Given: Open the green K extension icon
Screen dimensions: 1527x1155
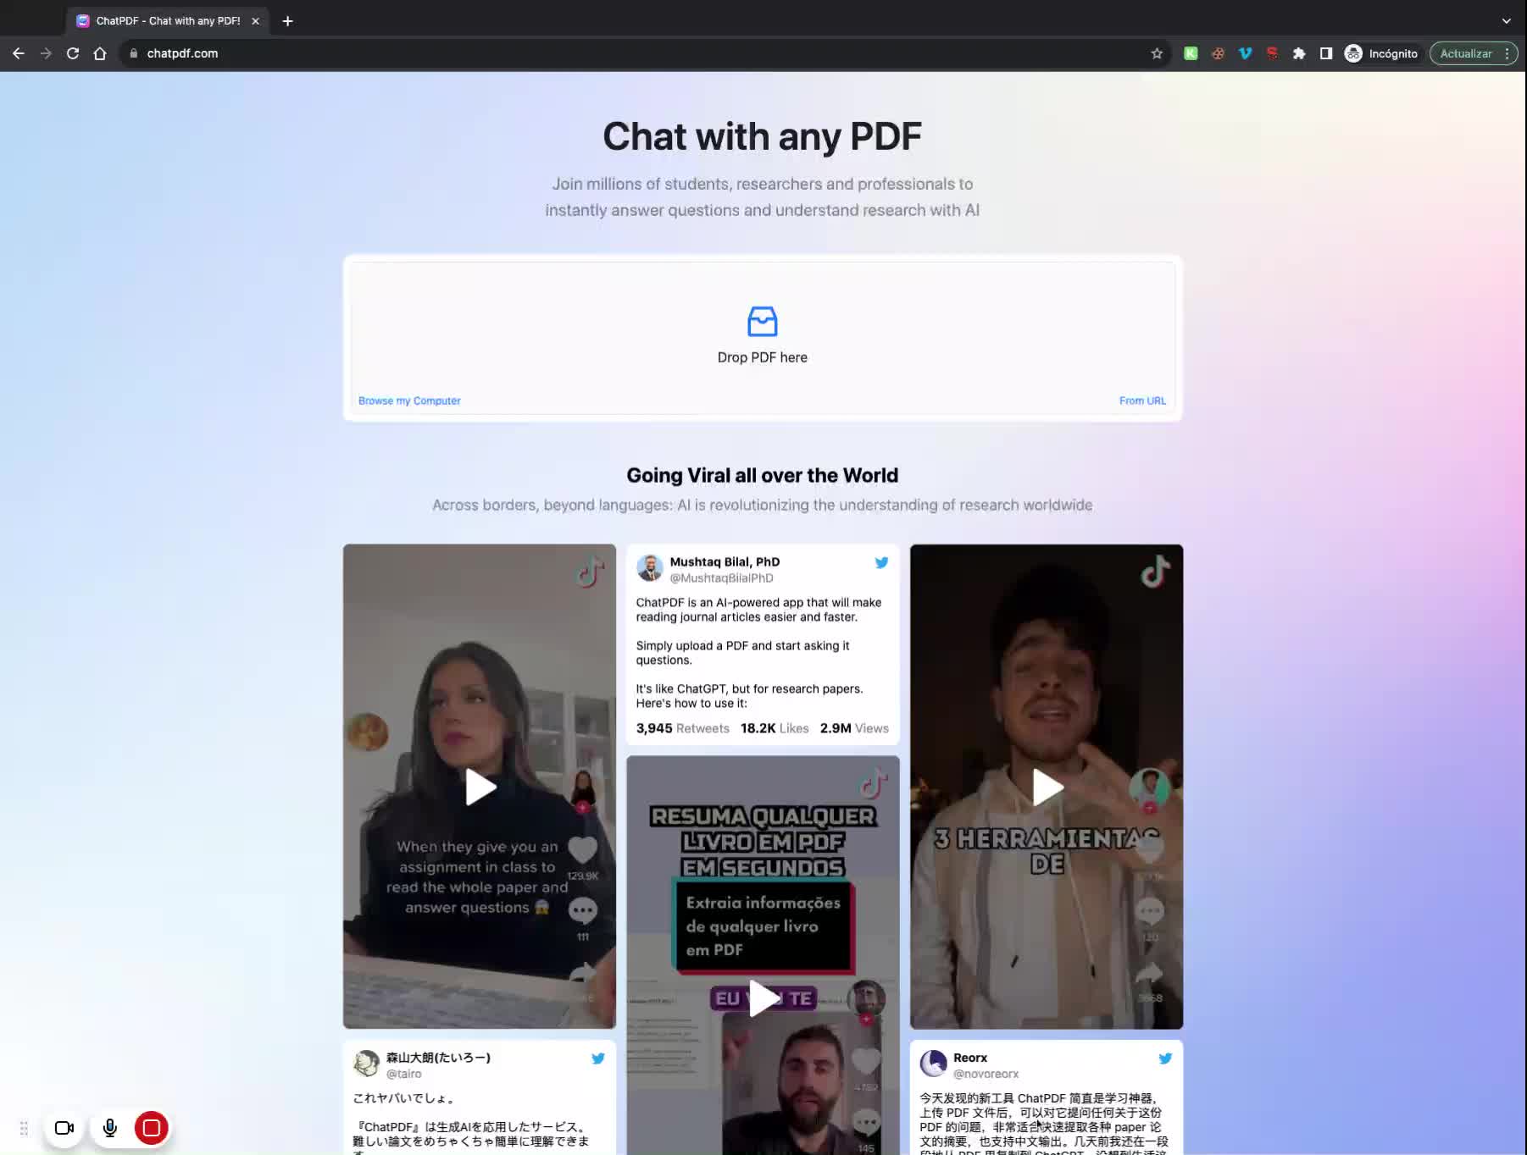Looking at the screenshot, I should 1191,53.
